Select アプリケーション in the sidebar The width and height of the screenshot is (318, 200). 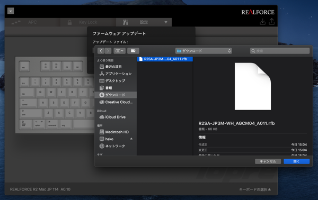point(116,74)
